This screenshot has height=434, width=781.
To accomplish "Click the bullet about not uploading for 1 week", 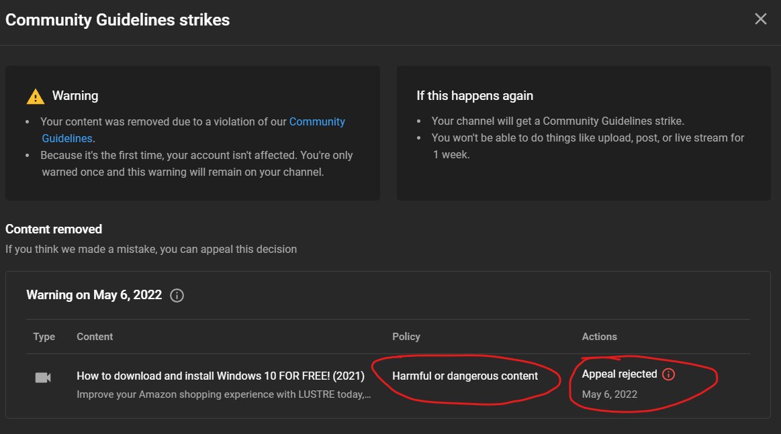I will pyautogui.click(x=587, y=146).
